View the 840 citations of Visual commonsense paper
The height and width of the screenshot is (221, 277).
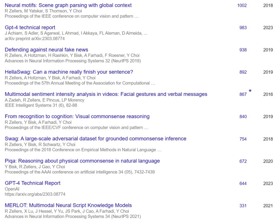click(243, 116)
